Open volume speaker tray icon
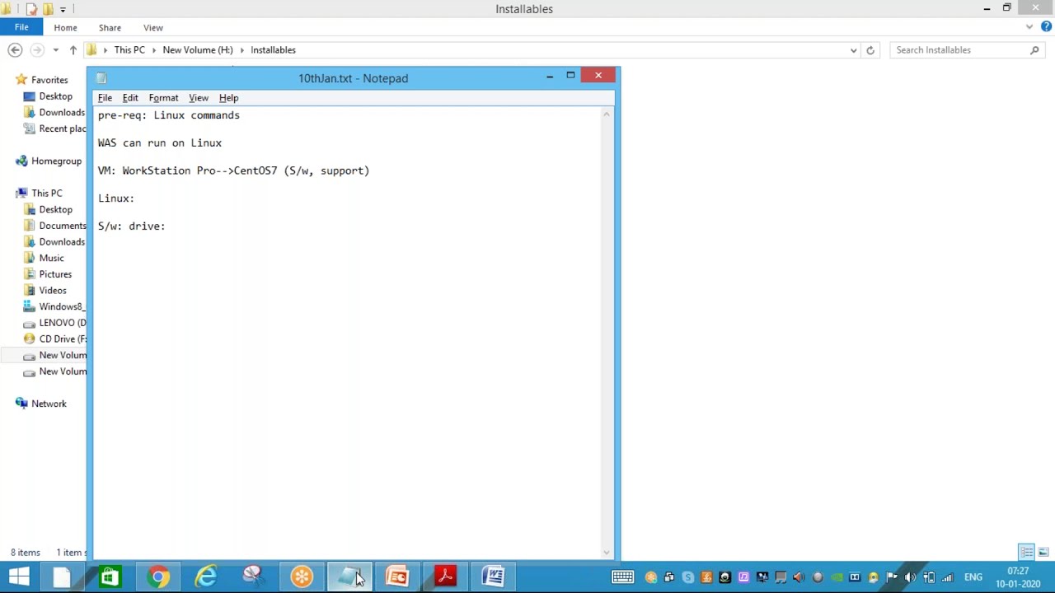 [x=910, y=577]
